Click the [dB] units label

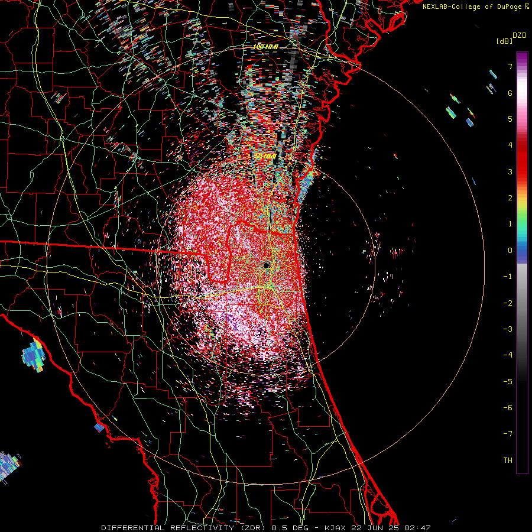[505, 41]
